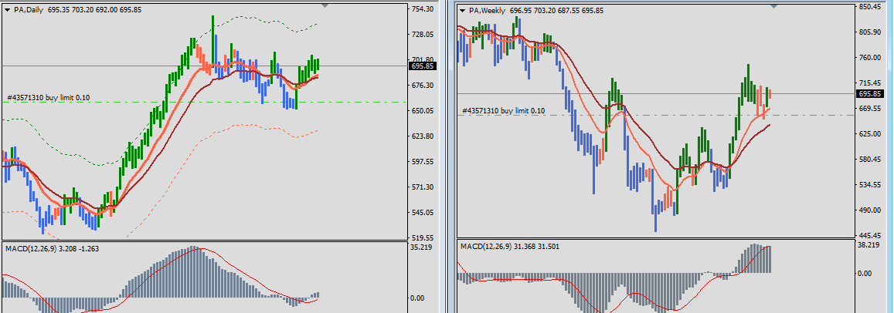Click 728.05 on the Daily price scale
This screenshot has height=313, width=894.
pos(423,35)
